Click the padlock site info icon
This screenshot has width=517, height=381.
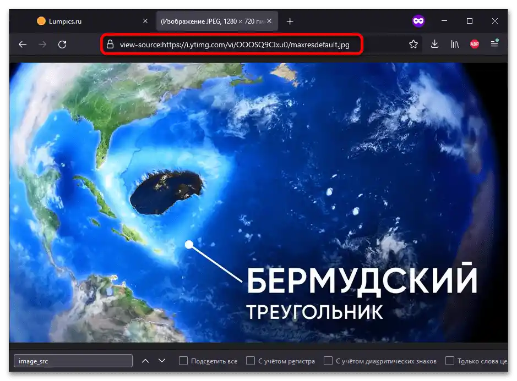click(x=110, y=45)
